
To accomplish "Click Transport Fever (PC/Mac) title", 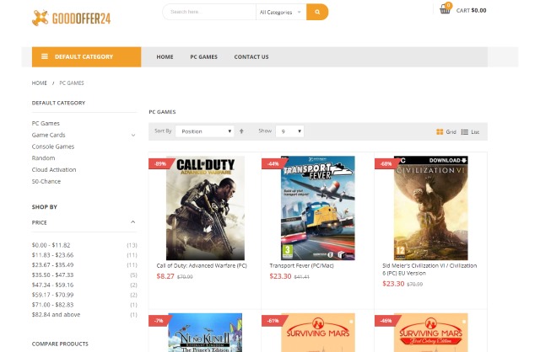I will click(302, 266).
